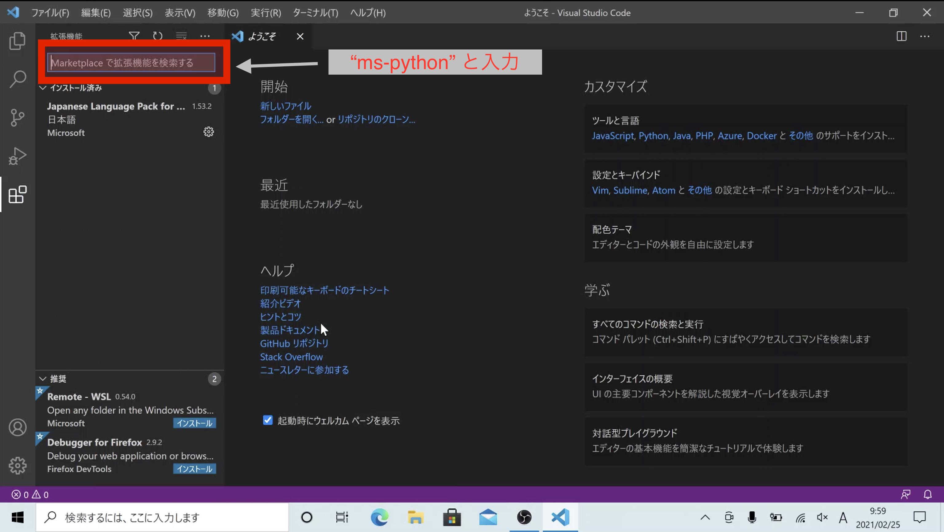
Task: Open the Stack Overflow help link
Action: [x=291, y=357]
